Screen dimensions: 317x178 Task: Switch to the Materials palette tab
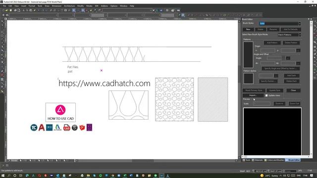257,160
